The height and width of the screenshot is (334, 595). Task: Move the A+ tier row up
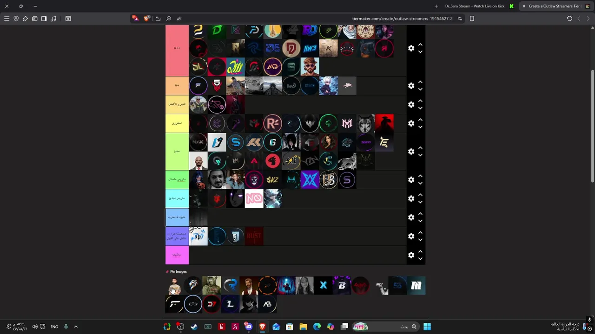click(x=420, y=83)
